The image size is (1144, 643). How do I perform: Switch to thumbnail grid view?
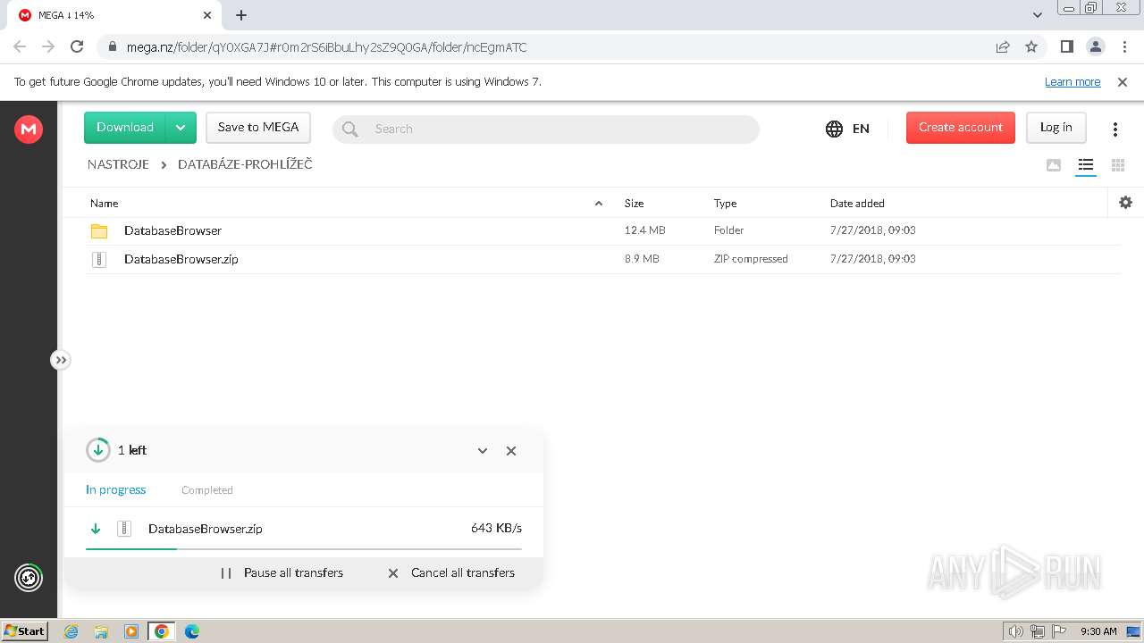click(x=1117, y=165)
